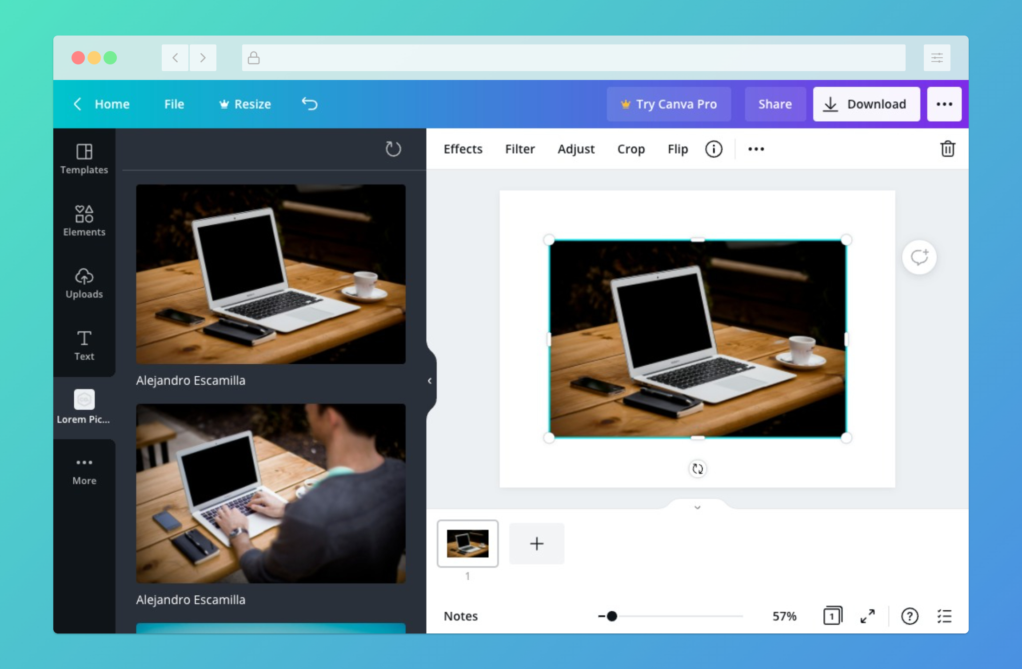Screen dimensions: 1022x669
Task: Open the Adjust settings
Action: point(576,149)
